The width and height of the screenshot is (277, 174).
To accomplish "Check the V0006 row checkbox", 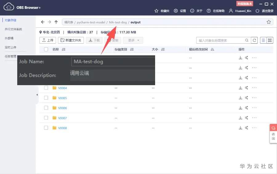I will click(46, 108).
